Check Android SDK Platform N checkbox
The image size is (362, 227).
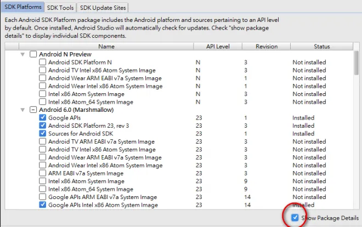(42, 62)
